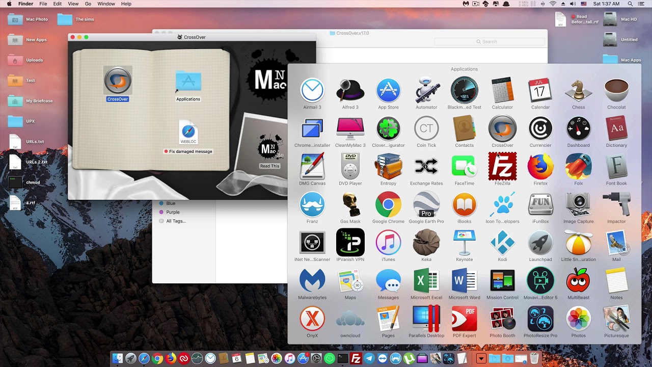Viewport: 652px width, 367px height.
Task: Open The sims folder on the desktop
Action: coord(65,19)
